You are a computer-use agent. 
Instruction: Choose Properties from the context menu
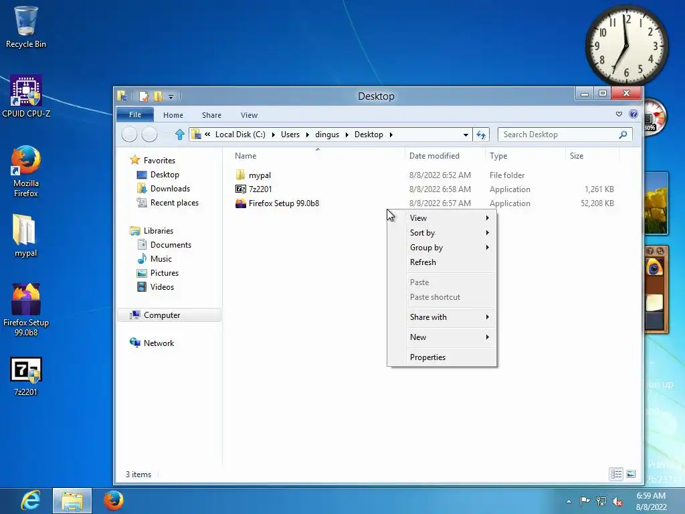[x=442, y=357]
